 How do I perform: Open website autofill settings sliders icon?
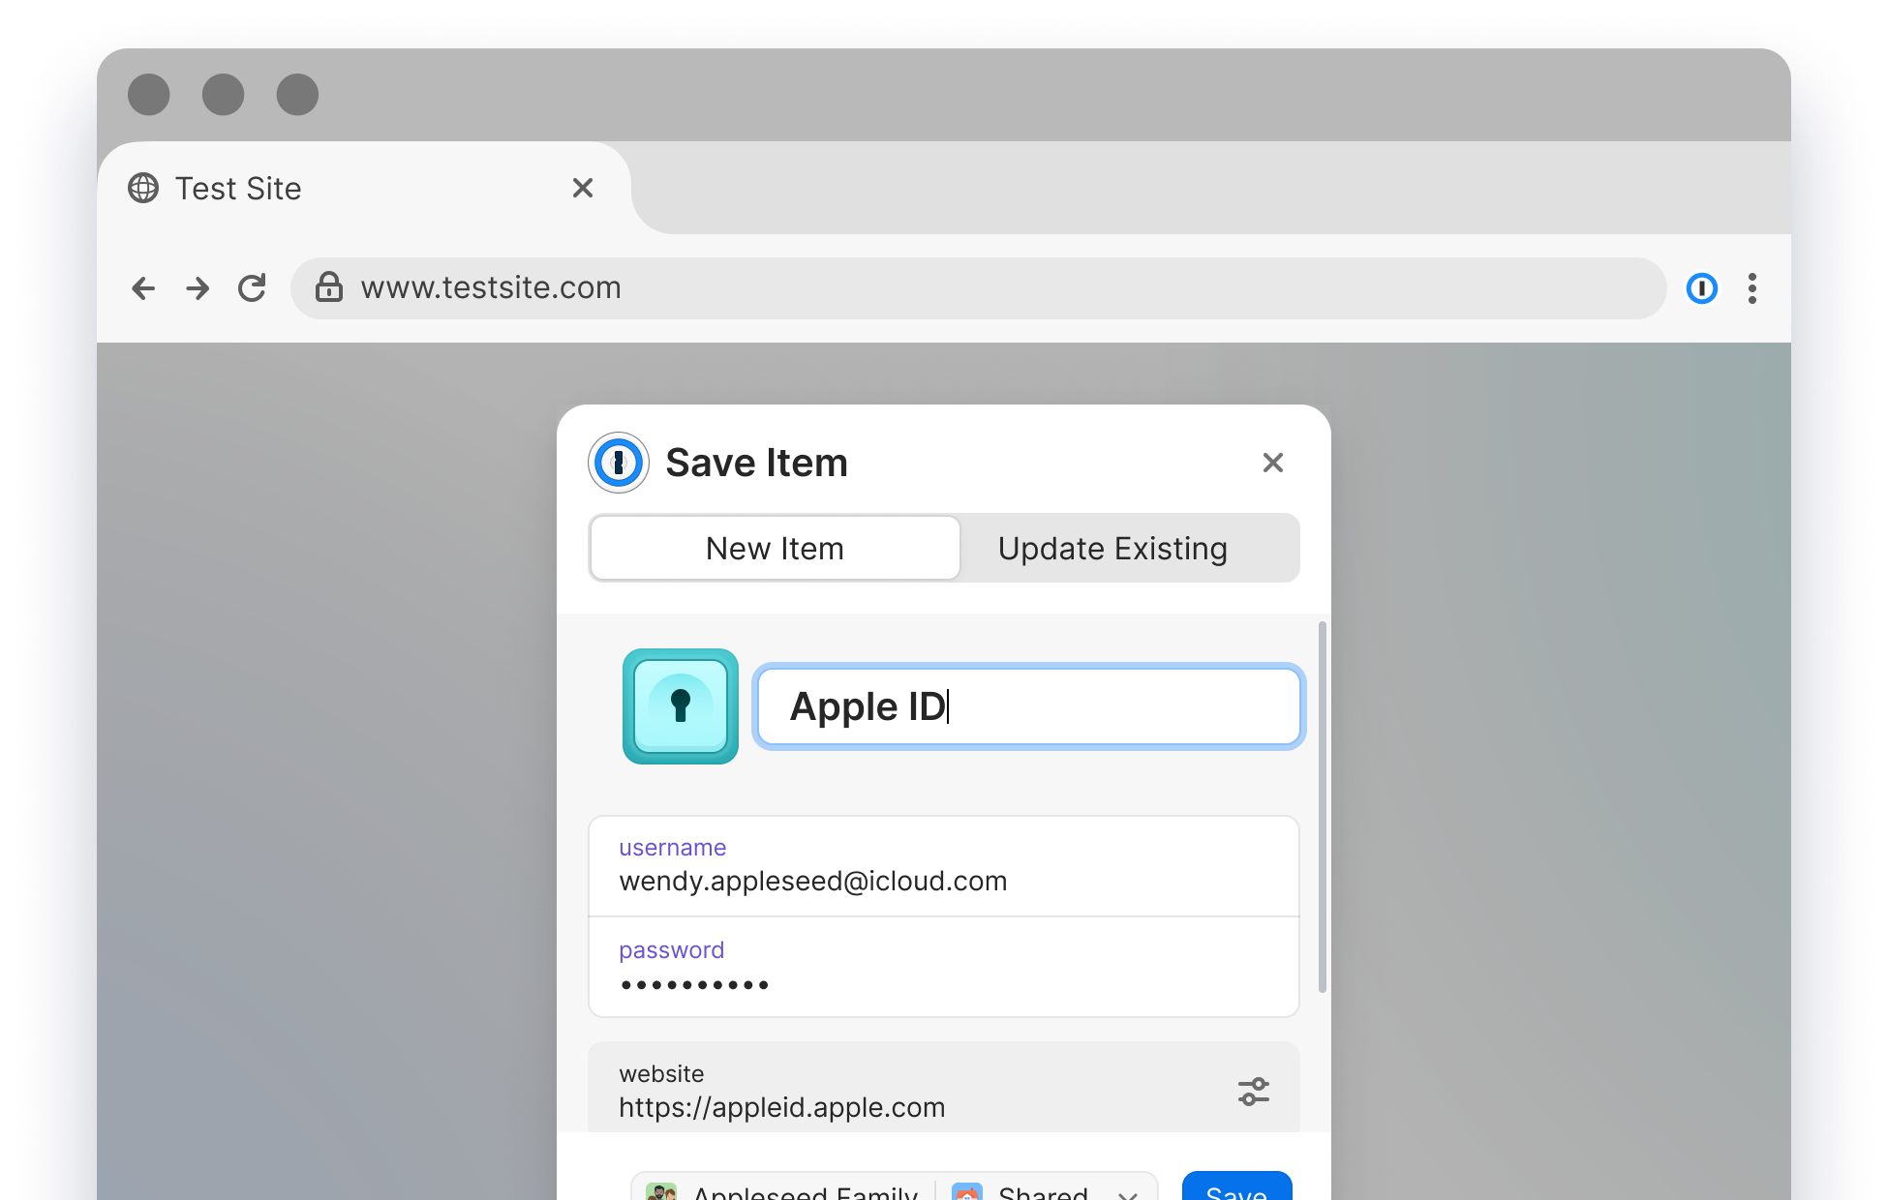pyautogui.click(x=1253, y=1092)
